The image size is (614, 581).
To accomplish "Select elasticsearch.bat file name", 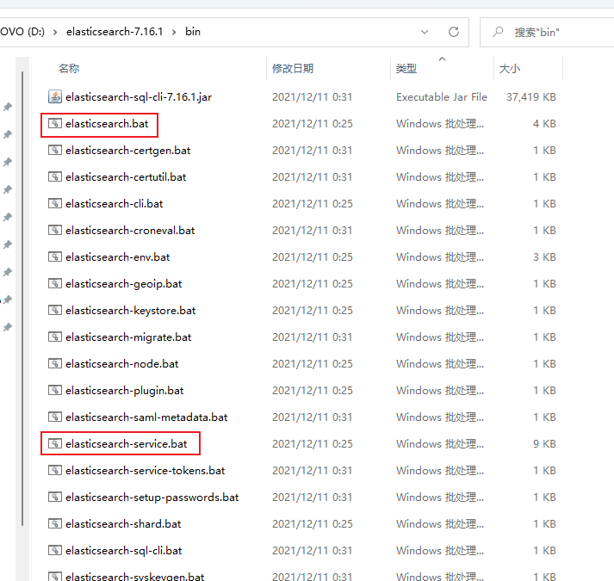I will pyautogui.click(x=107, y=124).
